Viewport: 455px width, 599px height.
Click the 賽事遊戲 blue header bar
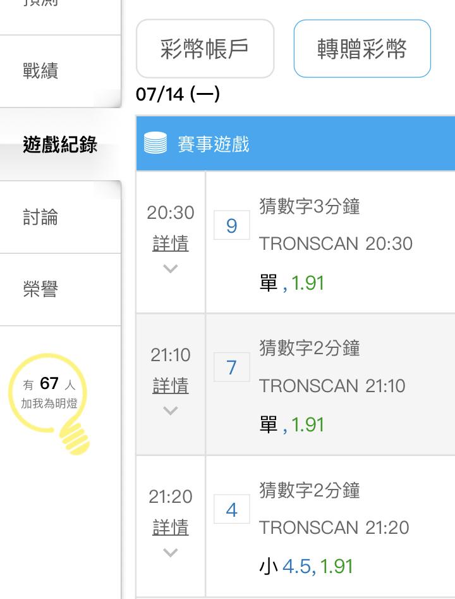tap(296, 143)
